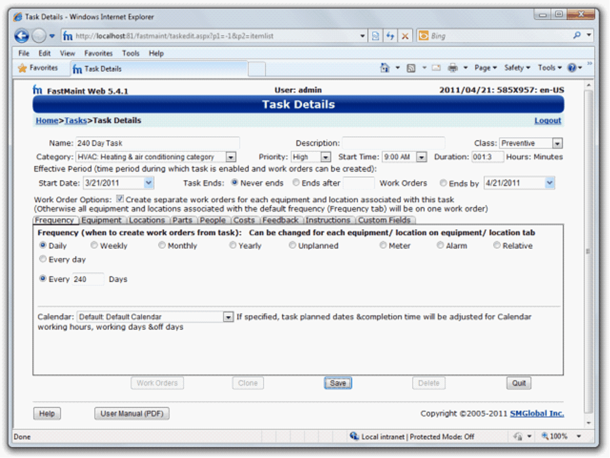This screenshot has width=610, height=458.
Task: Click the Local intranet zone icon
Action: (x=354, y=436)
